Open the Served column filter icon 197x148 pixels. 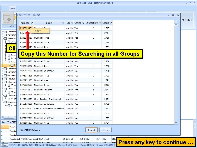[83, 23]
